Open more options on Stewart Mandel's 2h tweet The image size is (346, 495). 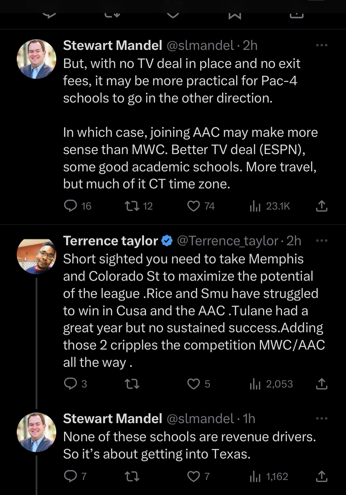tap(321, 45)
